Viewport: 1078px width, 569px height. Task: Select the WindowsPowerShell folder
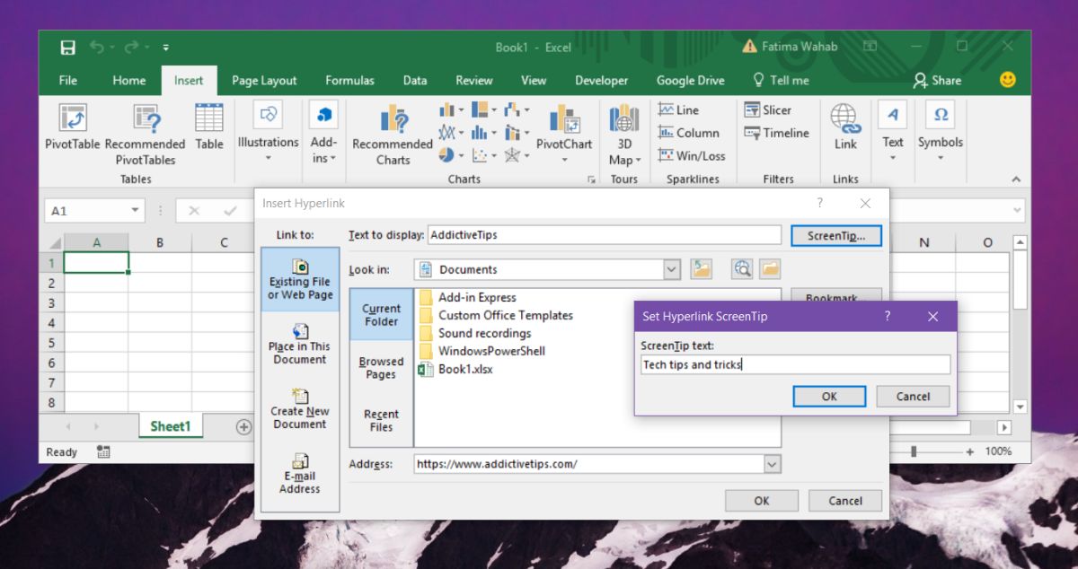coord(482,351)
